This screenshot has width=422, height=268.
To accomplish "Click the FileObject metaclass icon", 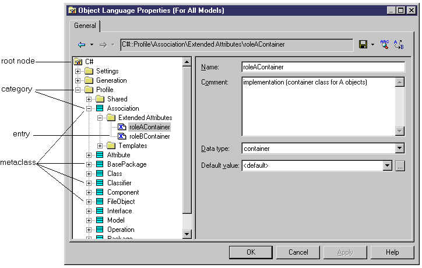I will pos(100,202).
